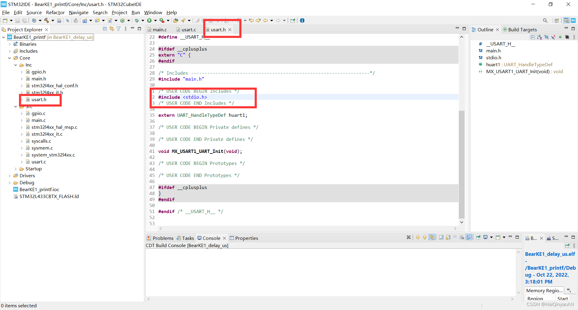
Task: Open the Refactor menu
Action: 55,12
